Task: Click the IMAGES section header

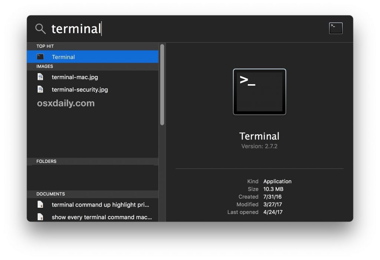Action: (45, 66)
